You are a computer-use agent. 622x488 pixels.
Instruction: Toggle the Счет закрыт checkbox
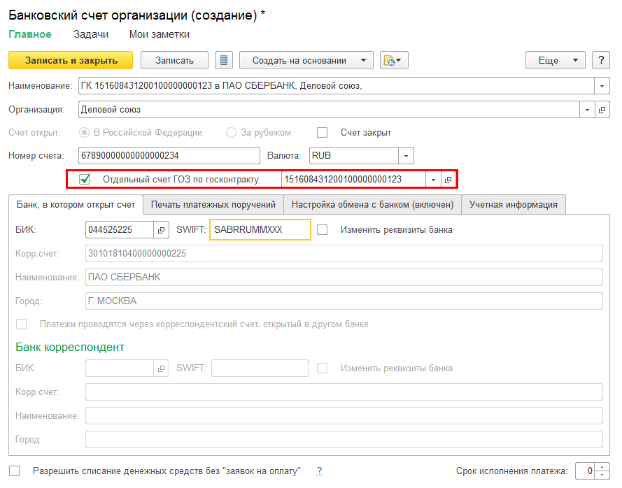coord(323,133)
